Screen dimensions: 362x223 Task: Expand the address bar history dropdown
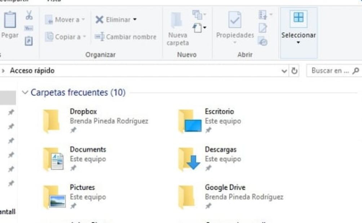pyautogui.click(x=284, y=71)
